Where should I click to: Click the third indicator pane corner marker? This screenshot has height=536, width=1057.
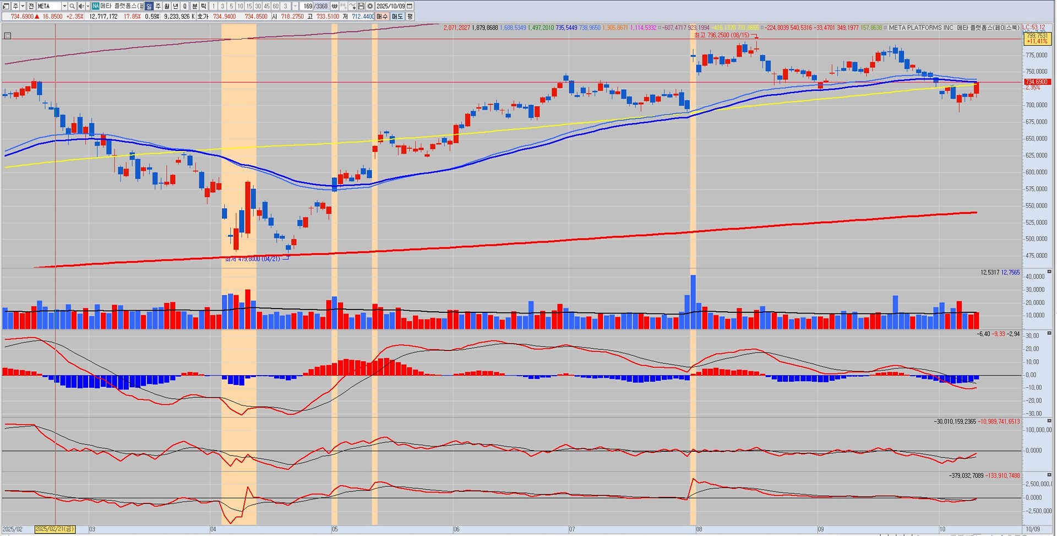pyautogui.click(x=1049, y=421)
